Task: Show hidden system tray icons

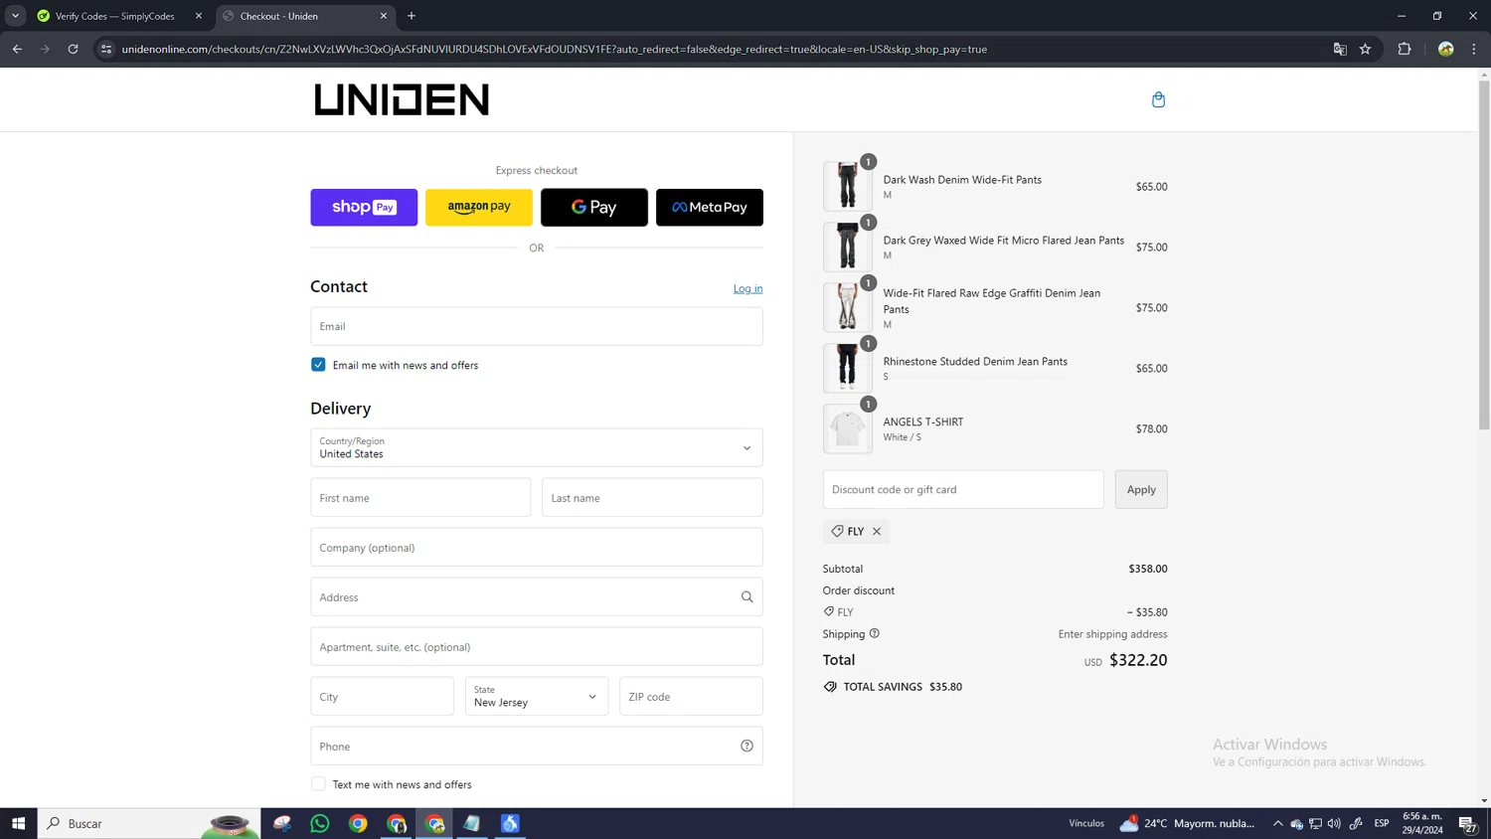Action: tap(1278, 823)
